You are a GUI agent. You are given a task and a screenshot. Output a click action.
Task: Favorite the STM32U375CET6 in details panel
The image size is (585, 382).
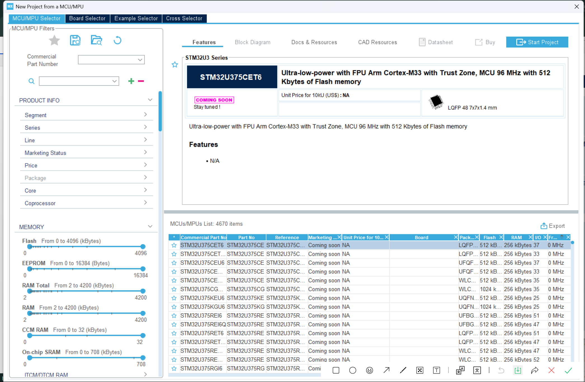175,65
